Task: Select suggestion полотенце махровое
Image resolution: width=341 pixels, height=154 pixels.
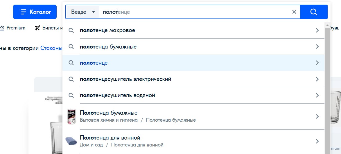Action: point(107,30)
